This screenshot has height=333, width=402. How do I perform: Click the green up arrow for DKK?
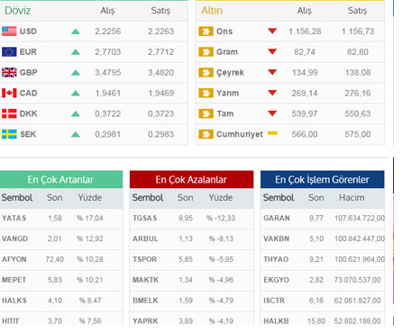click(76, 113)
